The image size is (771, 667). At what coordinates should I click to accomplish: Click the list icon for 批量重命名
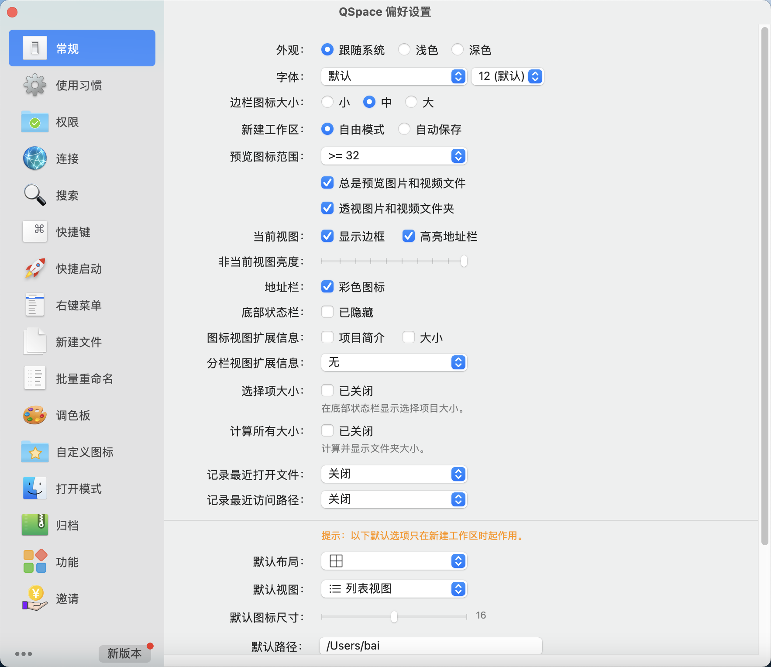pyautogui.click(x=35, y=378)
